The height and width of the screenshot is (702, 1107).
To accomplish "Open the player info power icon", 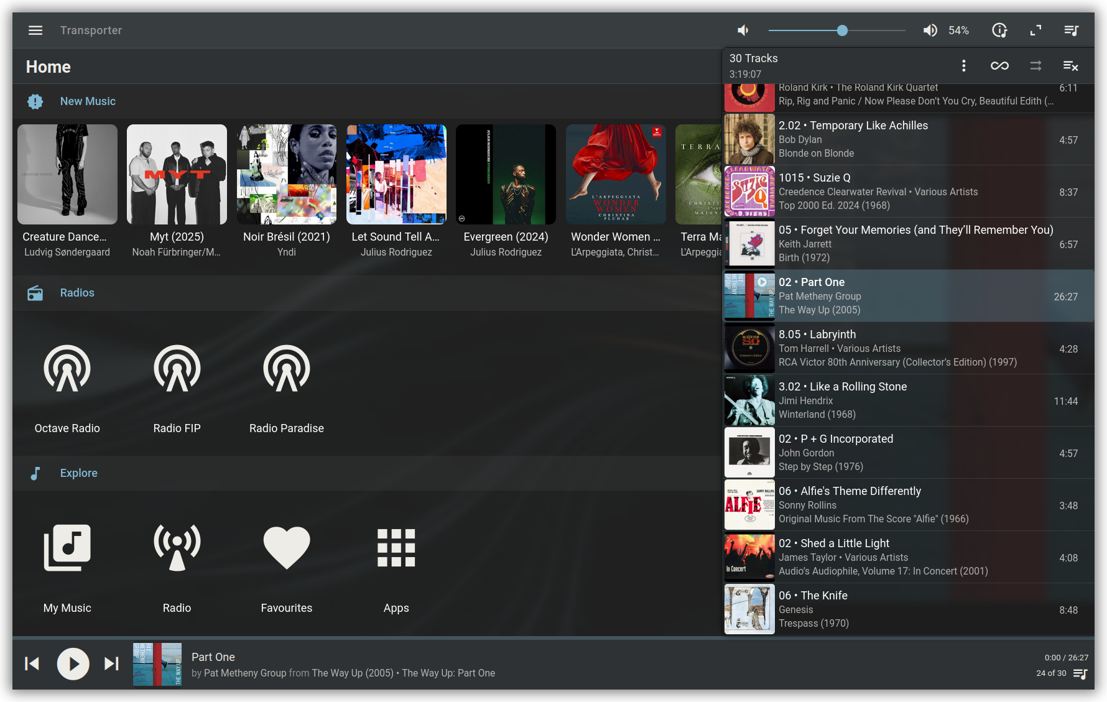I will coord(999,30).
